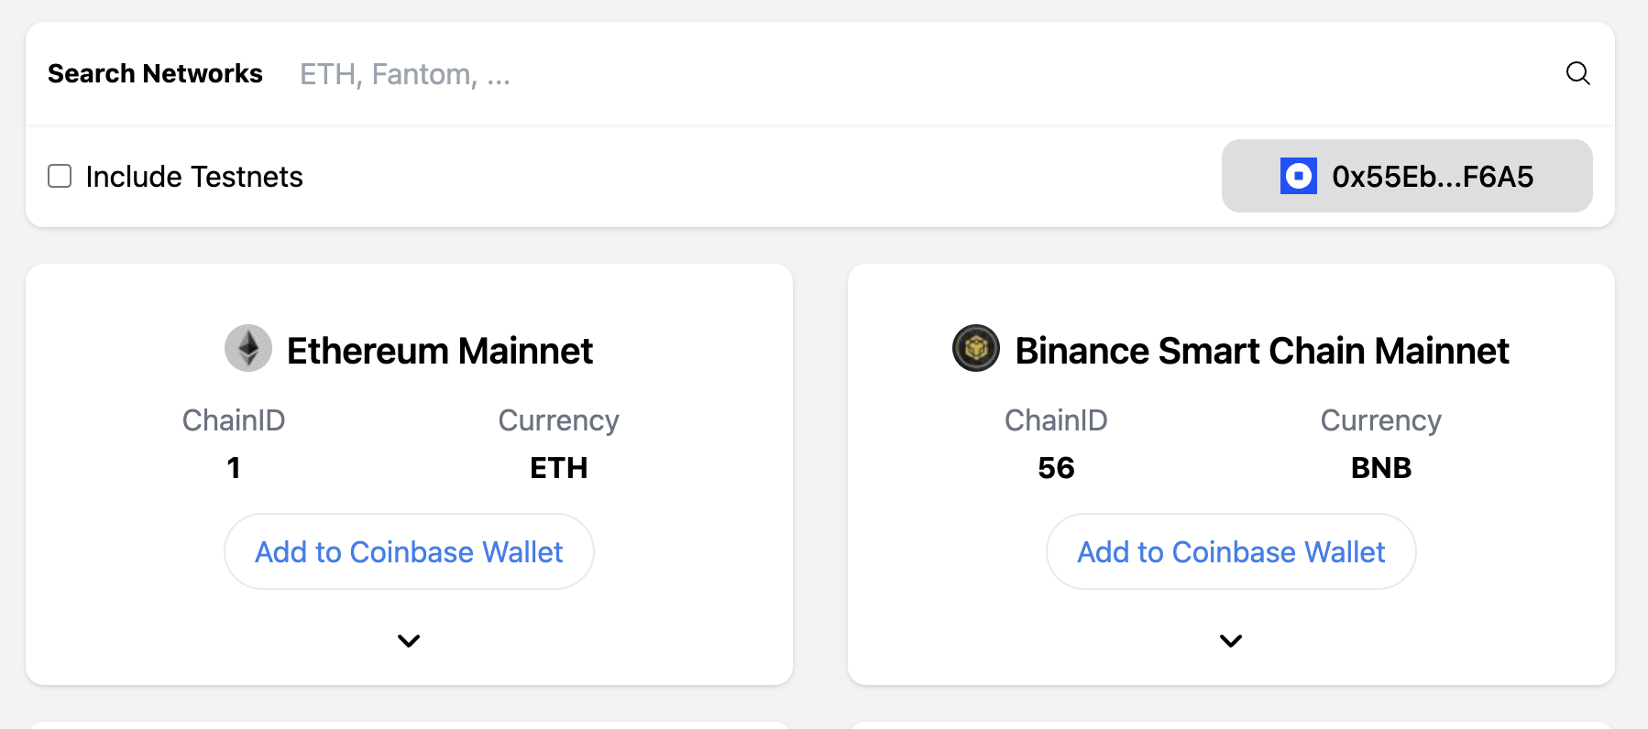Click the Coinbase logo in the wallet chip
This screenshot has width=1648, height=729.
tap(1298, 176)
